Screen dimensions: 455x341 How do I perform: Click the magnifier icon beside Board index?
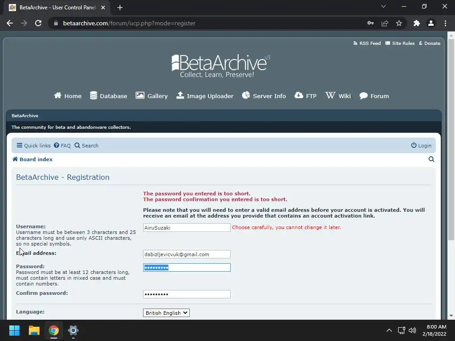[x=431, y=159]
